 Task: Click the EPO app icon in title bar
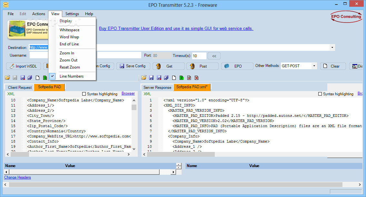coord(6,5)
